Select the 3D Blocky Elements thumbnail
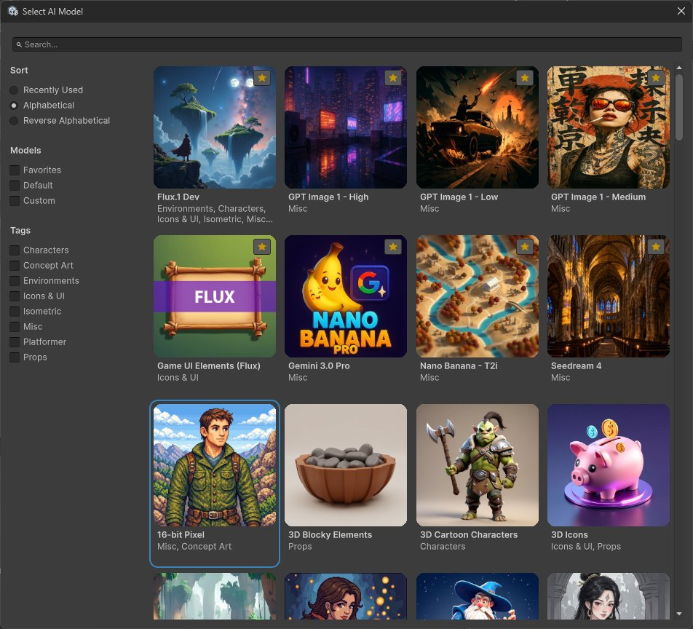 coord(346,465)
